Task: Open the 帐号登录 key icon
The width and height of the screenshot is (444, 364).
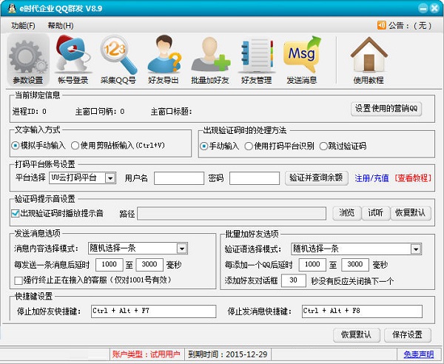Action: (73, 60)
